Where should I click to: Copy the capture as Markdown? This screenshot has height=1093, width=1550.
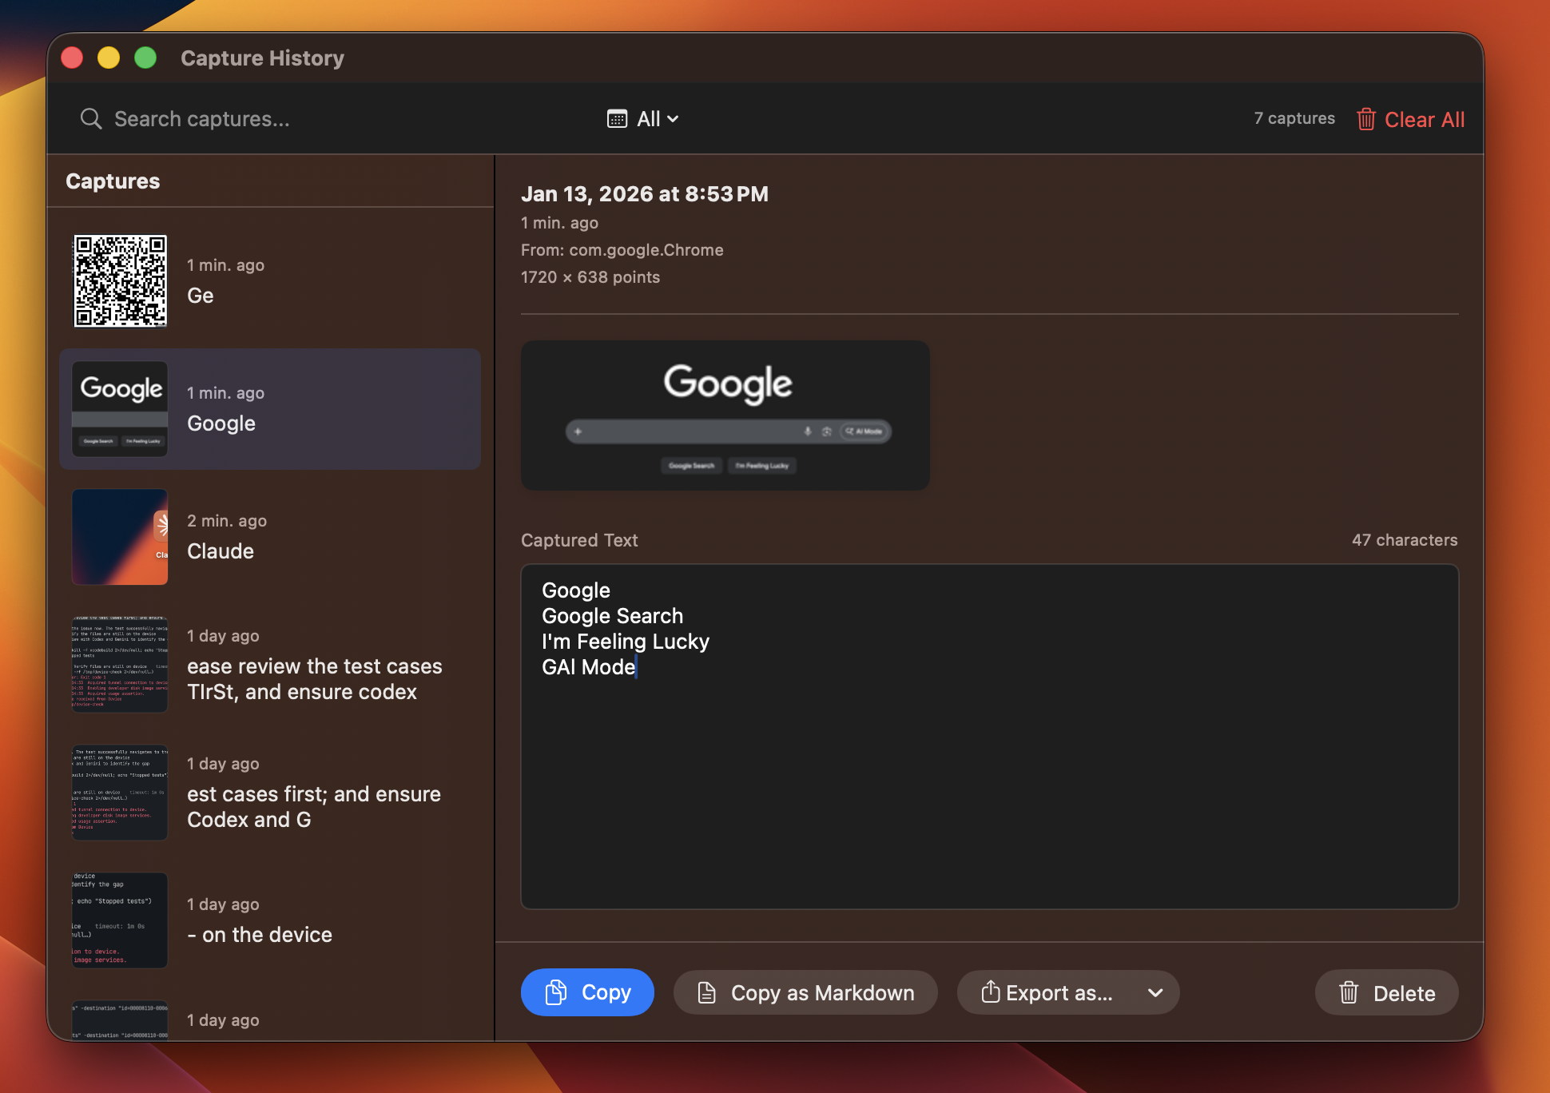tap(805, 992)
